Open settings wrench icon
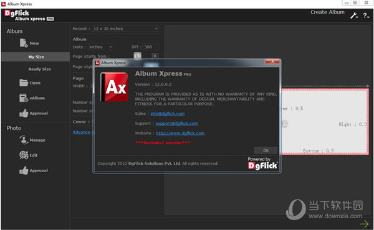Image resolution: width=374 pixels, height=230 pixels. [x=353, y=16]
